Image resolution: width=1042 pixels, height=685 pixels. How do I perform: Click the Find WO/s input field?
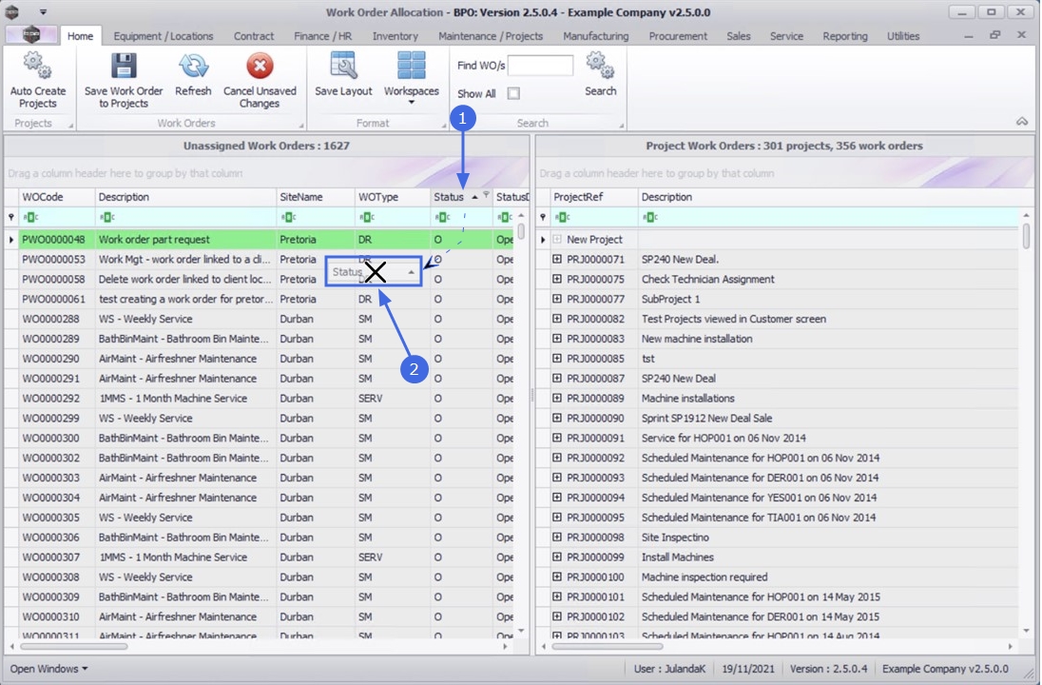[x=540, y=66]
